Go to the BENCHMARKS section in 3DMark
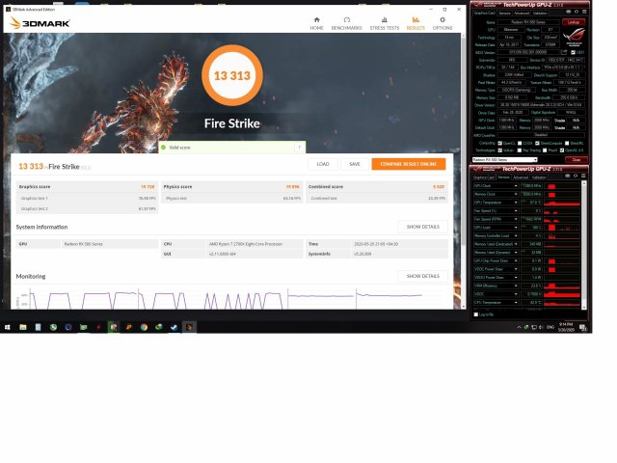The height and width of the screenshot is (463, 617). coord(349,22)
